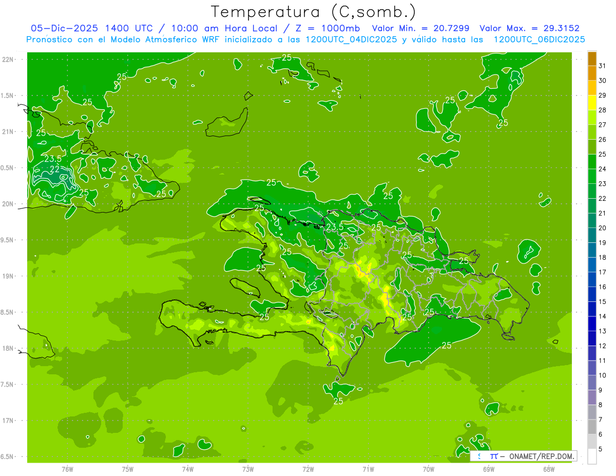Select the 'Valor Min. = 20.7299' readout
616x476 pixels.
pyautogui.click(x=422, y=28)
